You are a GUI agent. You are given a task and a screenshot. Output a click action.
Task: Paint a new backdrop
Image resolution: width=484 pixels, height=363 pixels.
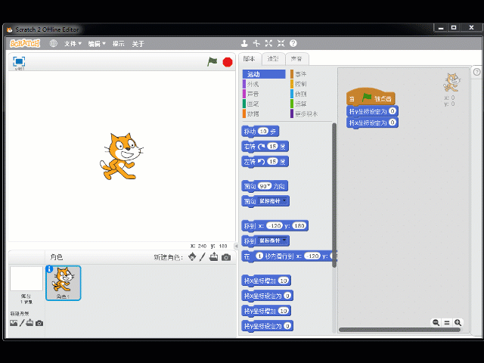coord(22,323)
